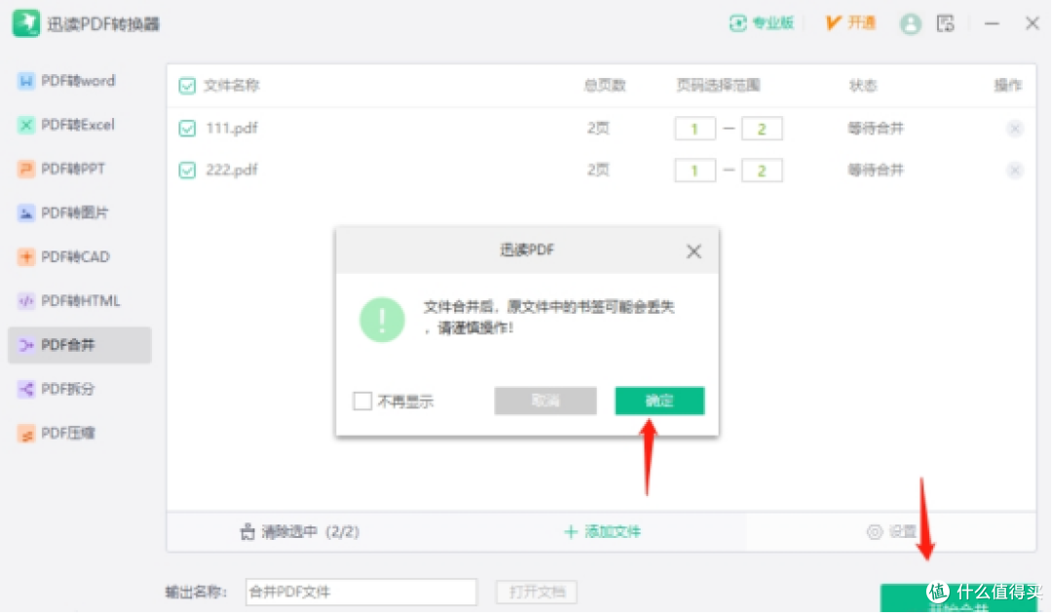Click the 打开文档 button
The image size is (1053, 614).
click(536, 593)
